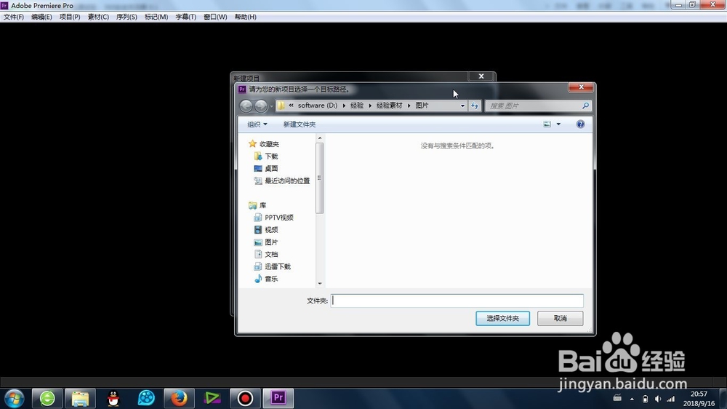
Task: Select 桌面 in the navigation pane
Action: pos(266,169)
